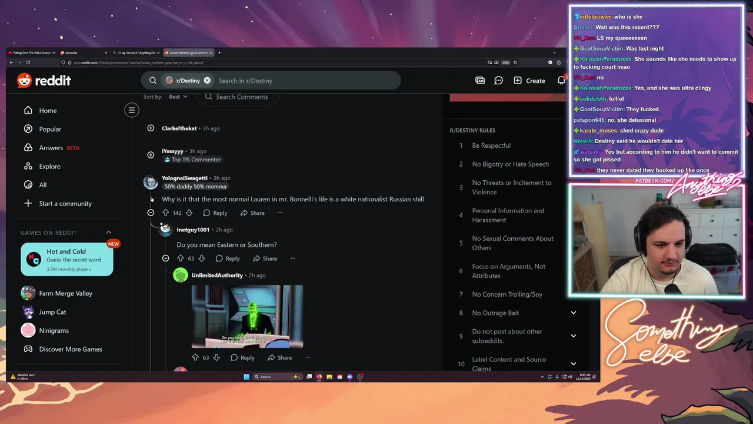The width and height of the screenshot is (753, 424).
Task: Click the Advertise on Reddit icon
Action: [x=480, y=81]
